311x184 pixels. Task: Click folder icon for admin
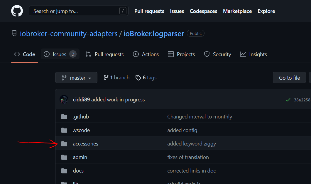64,157
